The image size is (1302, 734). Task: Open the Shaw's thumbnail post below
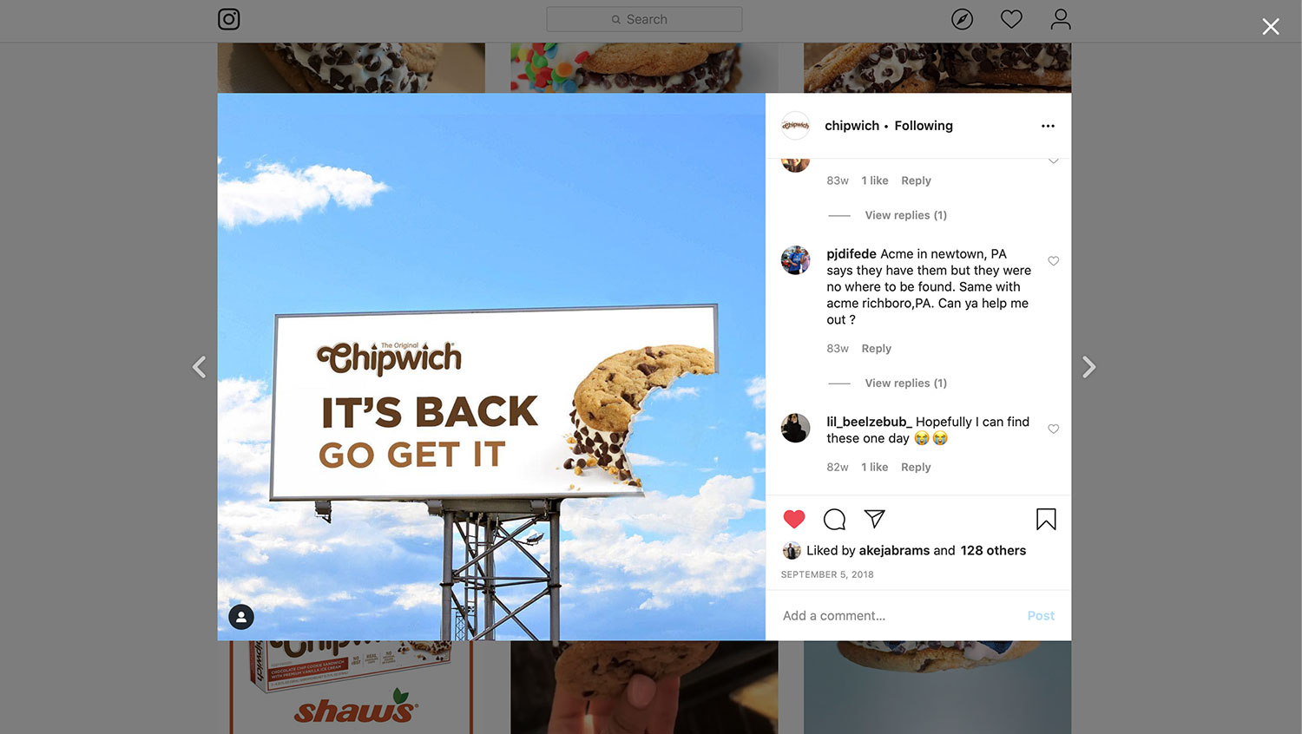tap(352, 687)
